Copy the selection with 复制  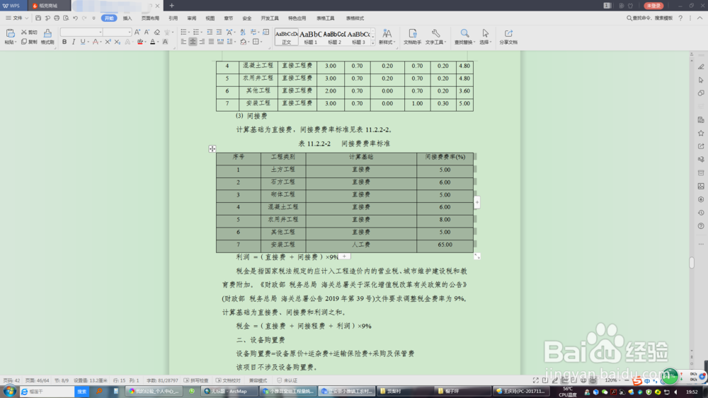click(29, 42)
